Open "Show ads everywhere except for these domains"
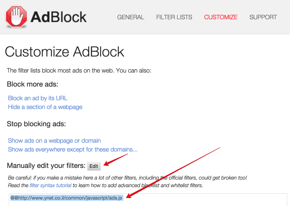This screenshot has height=206, width=290. coord(73,149)
